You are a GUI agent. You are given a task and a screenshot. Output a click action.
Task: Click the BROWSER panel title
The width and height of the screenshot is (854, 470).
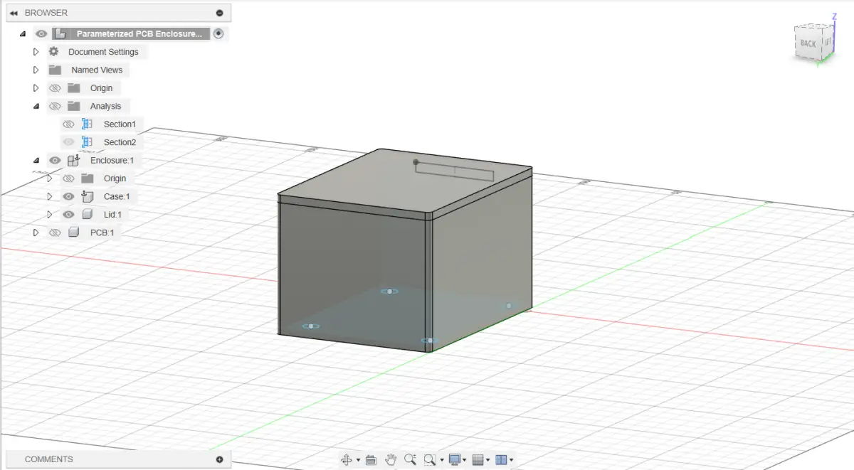[46, 13]
